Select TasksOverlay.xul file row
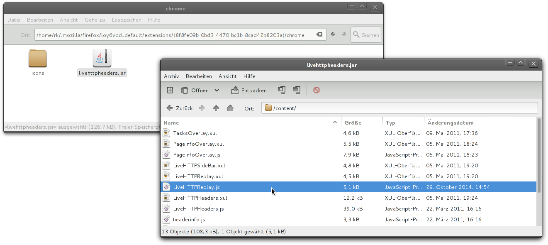 point(348,133)
